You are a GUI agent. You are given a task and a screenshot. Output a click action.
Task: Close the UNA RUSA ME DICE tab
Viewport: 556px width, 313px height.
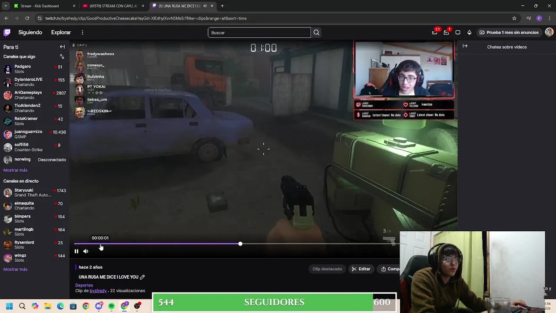212,6
